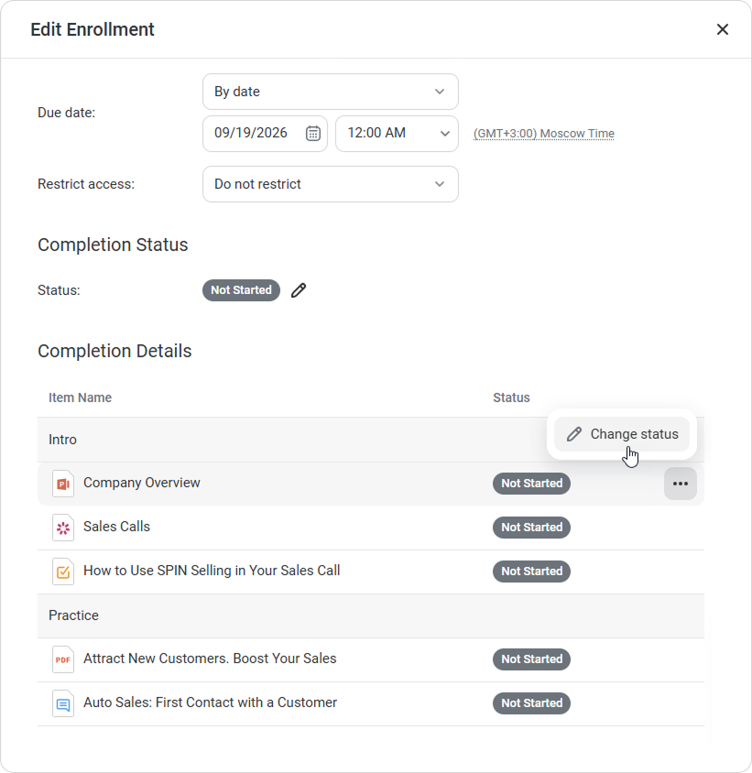Select the Sales Calls item name
Image resolution: width=752 pixels, height=773 pixels.
click(x=116, y=527)
